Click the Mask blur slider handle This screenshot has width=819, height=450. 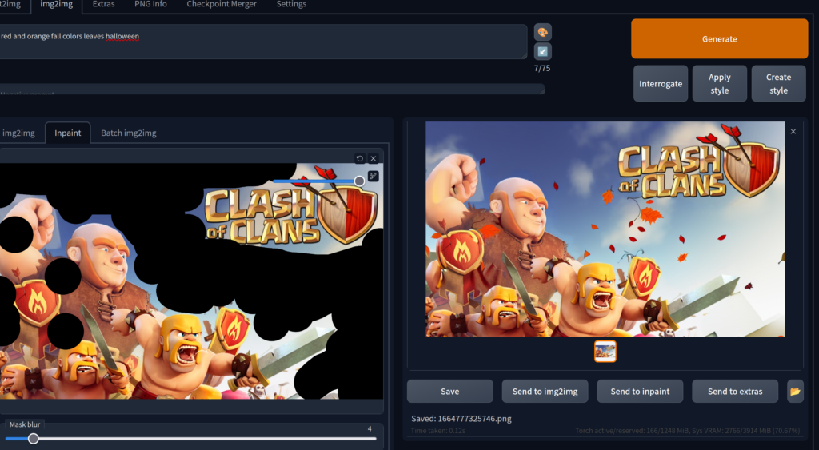click(x=33, y=439)
